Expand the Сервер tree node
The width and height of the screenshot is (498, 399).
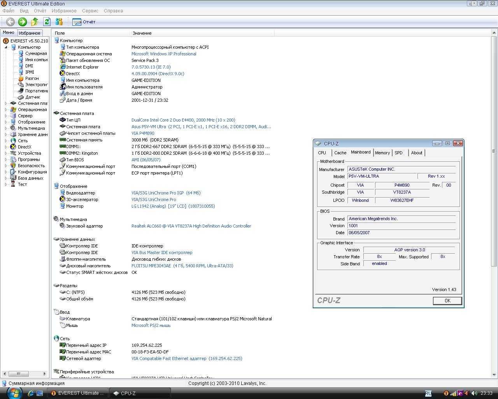6,116
